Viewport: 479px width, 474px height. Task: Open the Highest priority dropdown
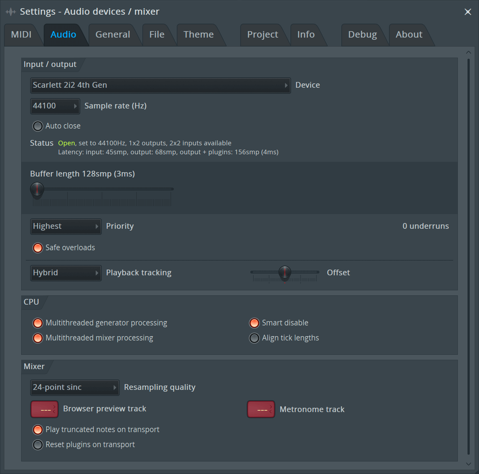coord(66,226)
